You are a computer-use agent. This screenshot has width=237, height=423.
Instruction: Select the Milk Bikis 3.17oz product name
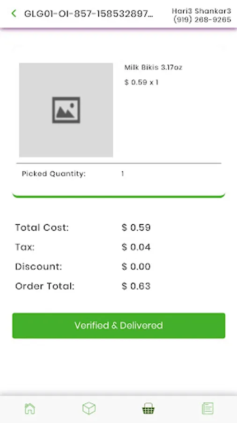153,67
